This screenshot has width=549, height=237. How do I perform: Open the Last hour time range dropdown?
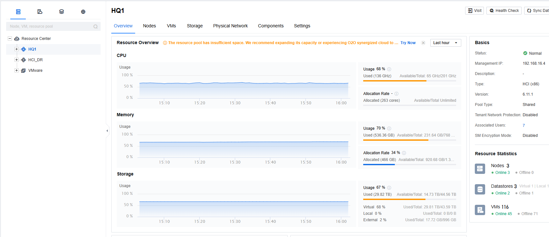(445, 43)
